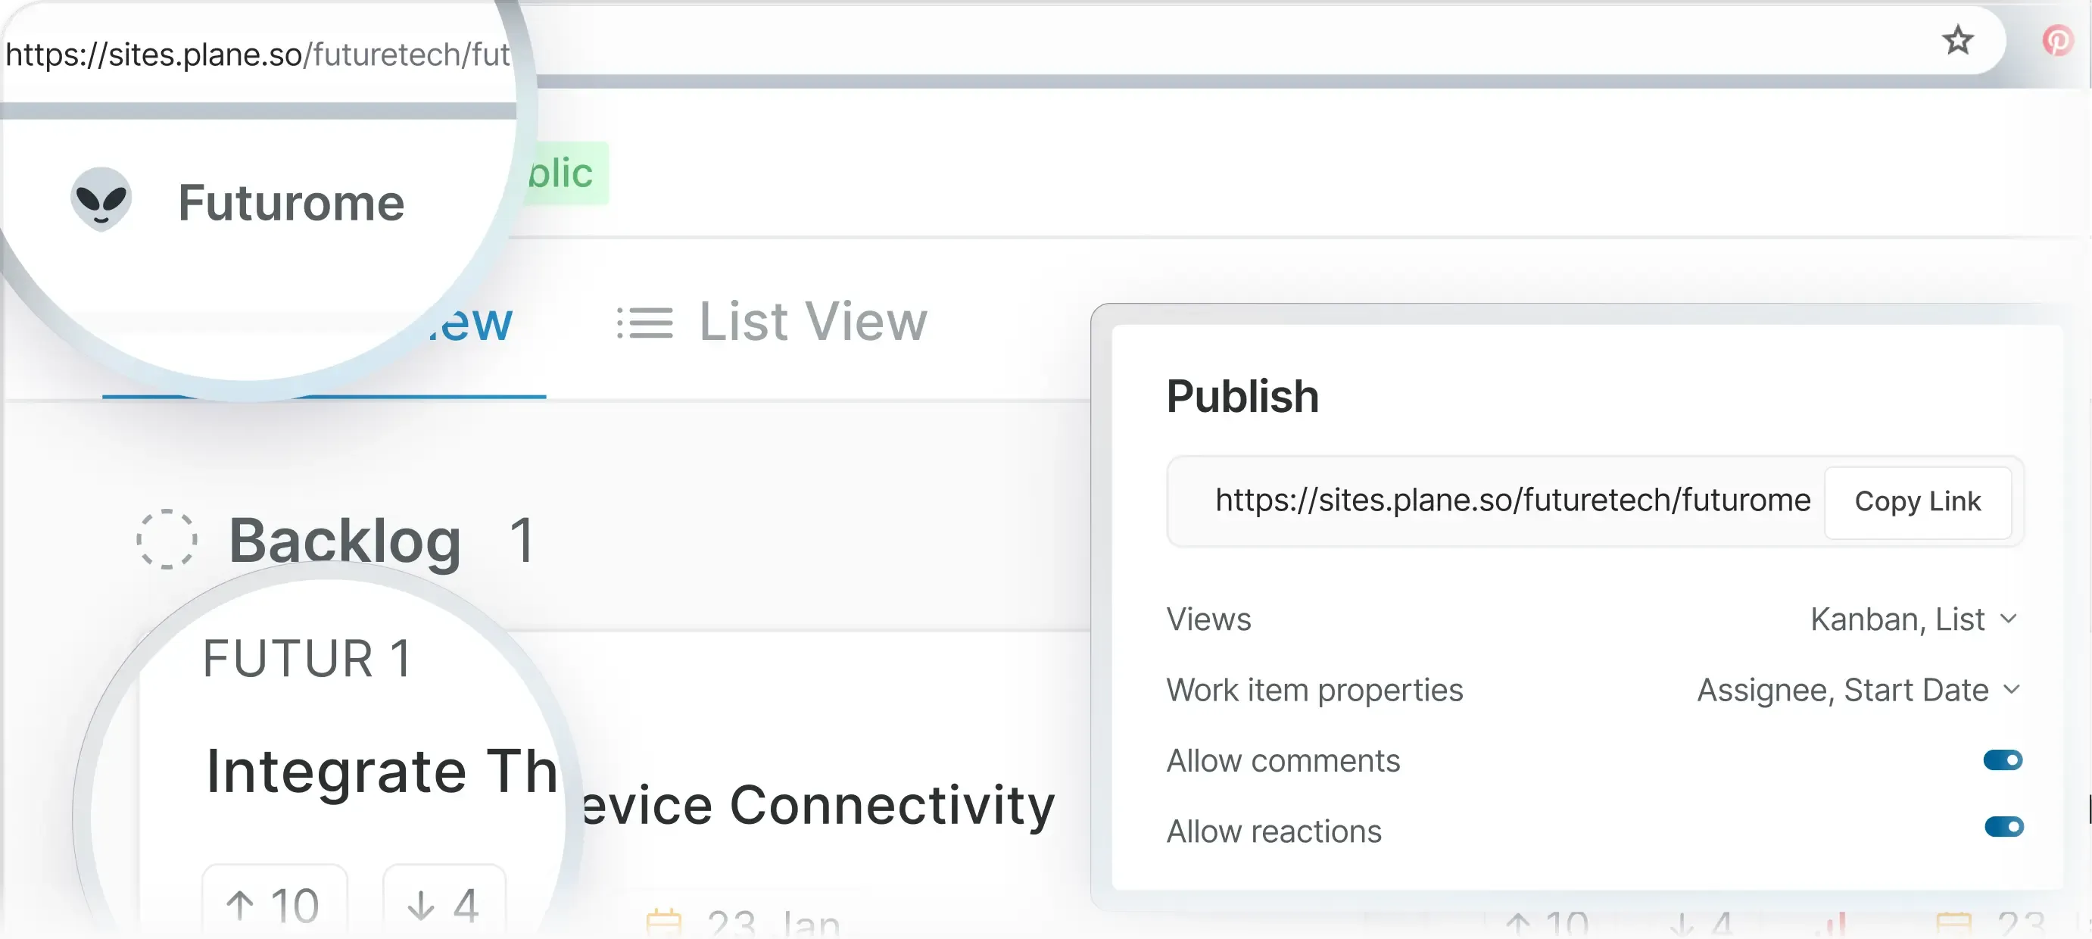
Task: Select the published site URL field
Action: point(1512,501)
